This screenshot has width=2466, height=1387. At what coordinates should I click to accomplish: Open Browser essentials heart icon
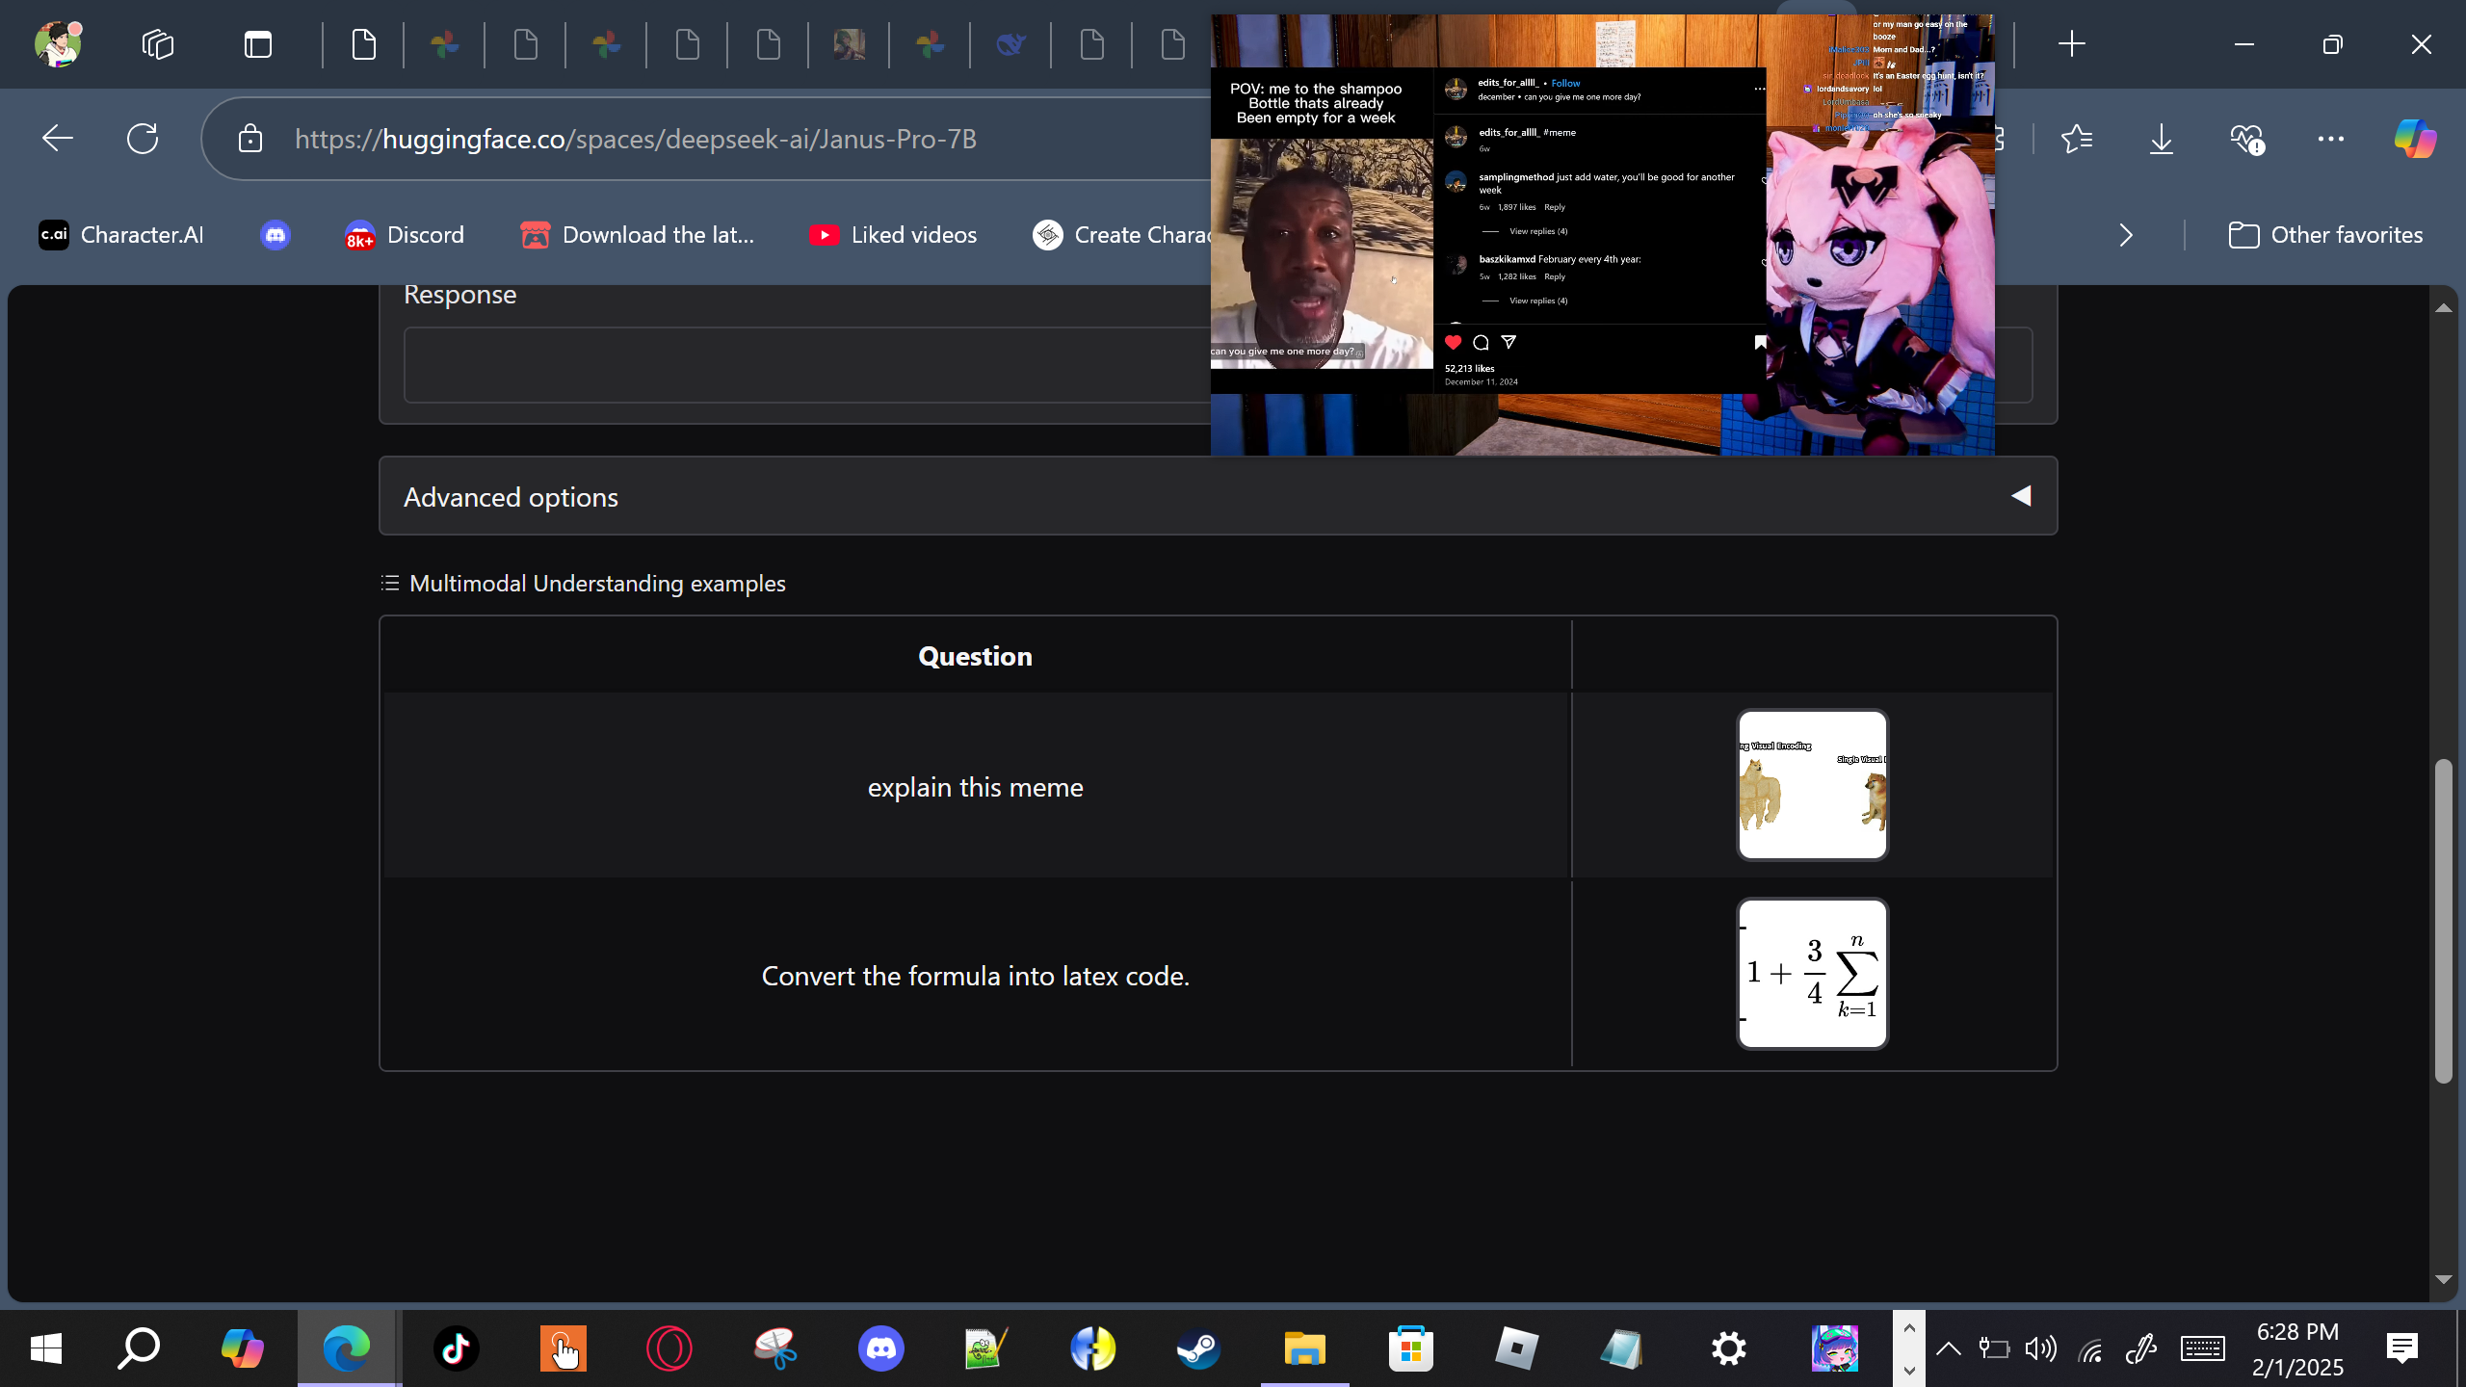(x=2246, y=139)
